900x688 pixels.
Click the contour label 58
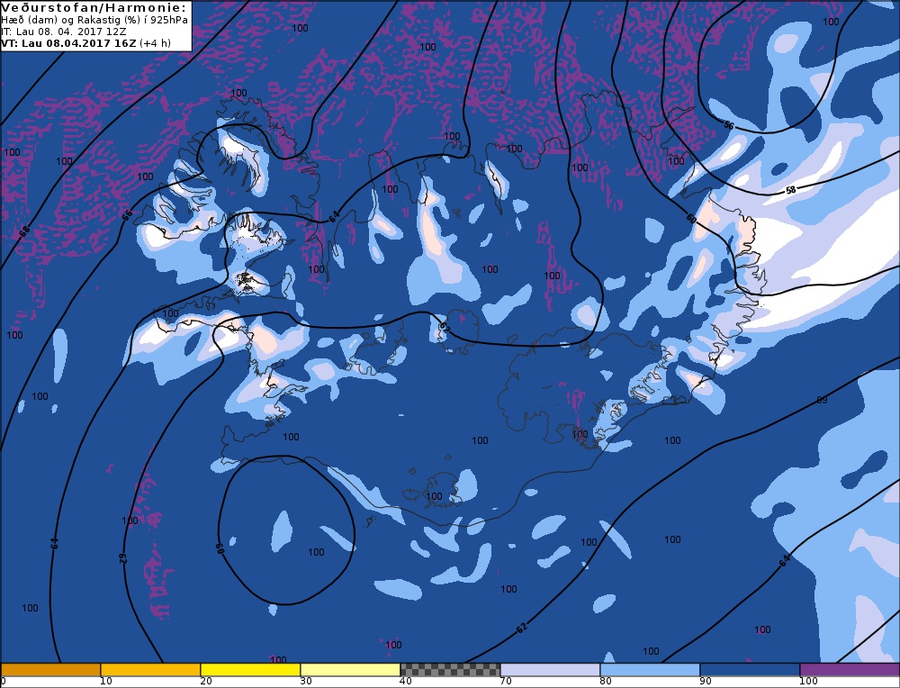(791, 189)
